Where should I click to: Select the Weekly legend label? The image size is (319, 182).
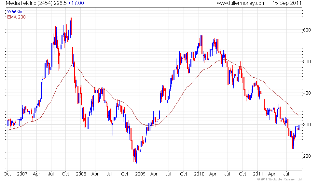(x=15, y=11)
